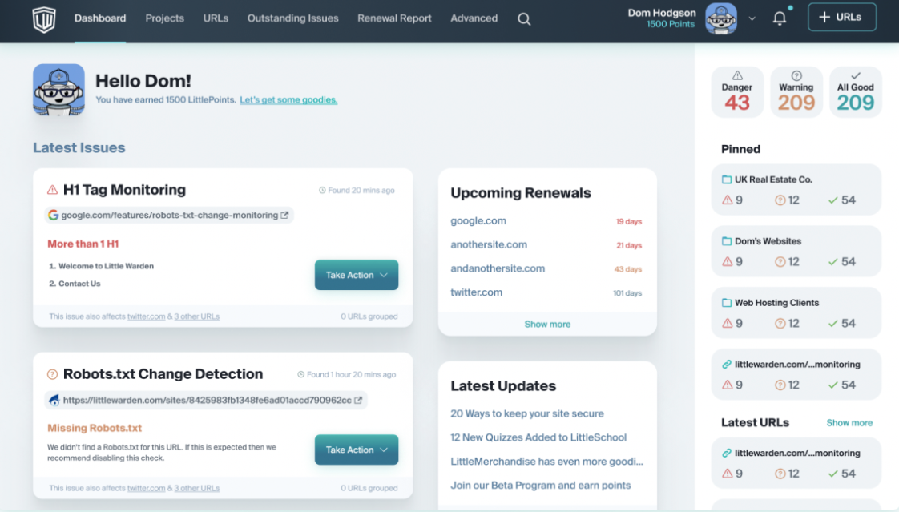The width and height of the screenshot is (899, 512).
Task: Open the URLs menu item
Action: (x=216, y=18)
